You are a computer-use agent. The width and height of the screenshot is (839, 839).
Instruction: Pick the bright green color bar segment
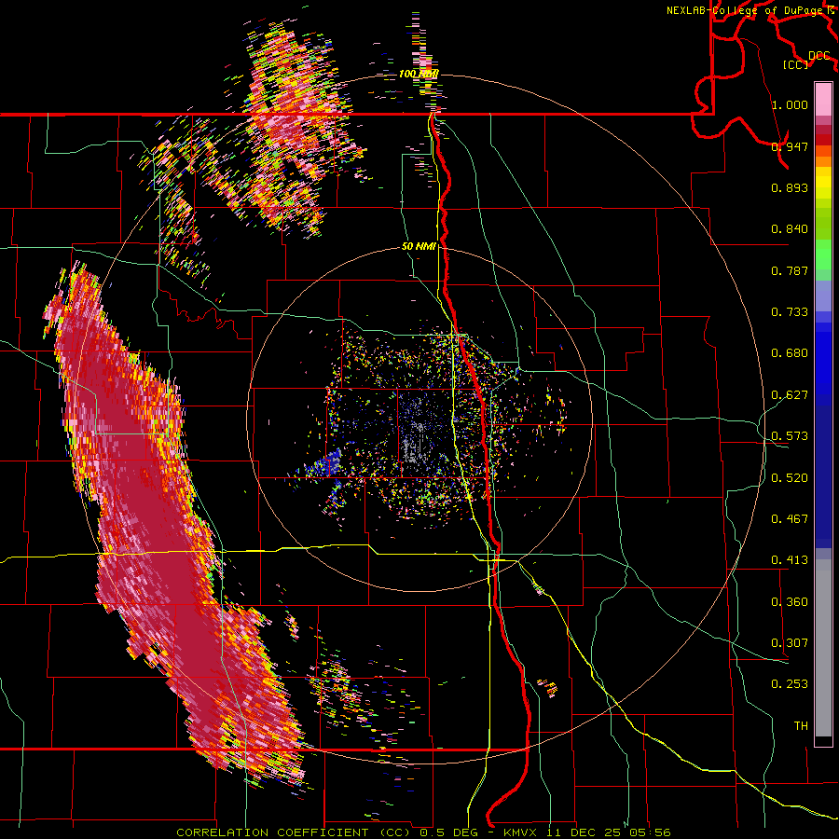tap(823, 254)
